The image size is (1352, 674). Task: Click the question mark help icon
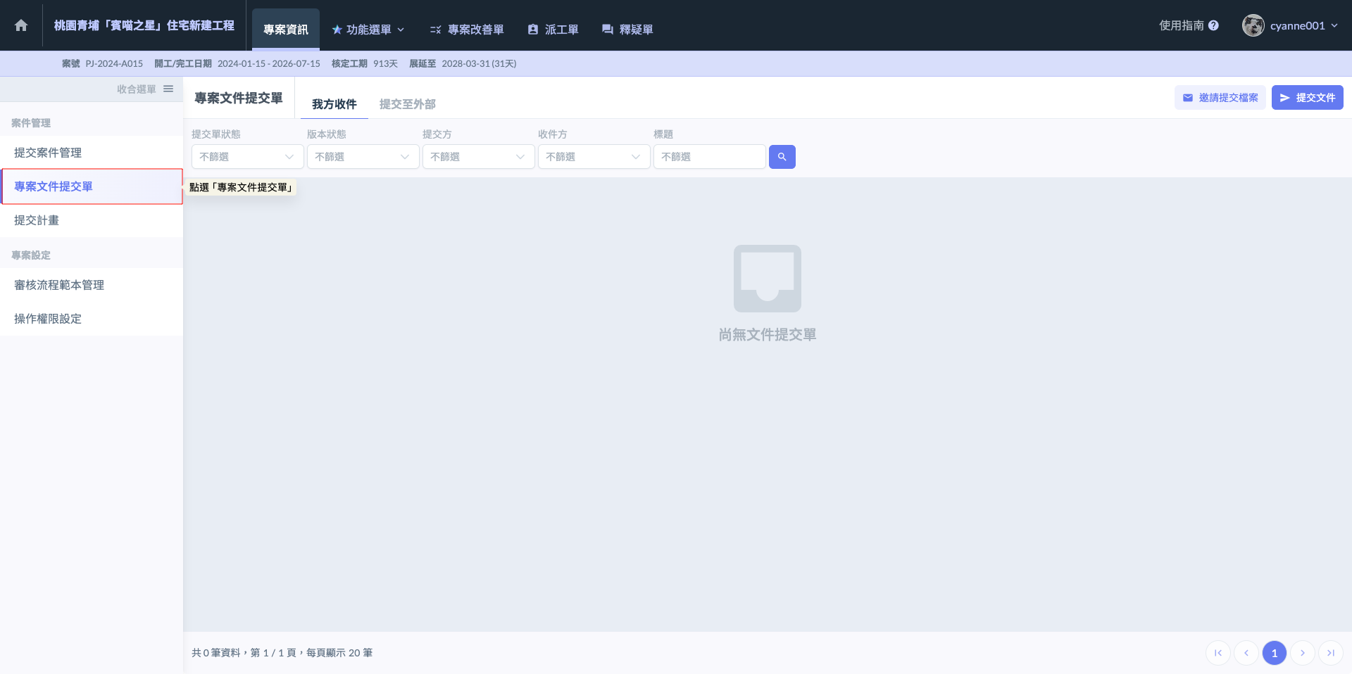1213,25
